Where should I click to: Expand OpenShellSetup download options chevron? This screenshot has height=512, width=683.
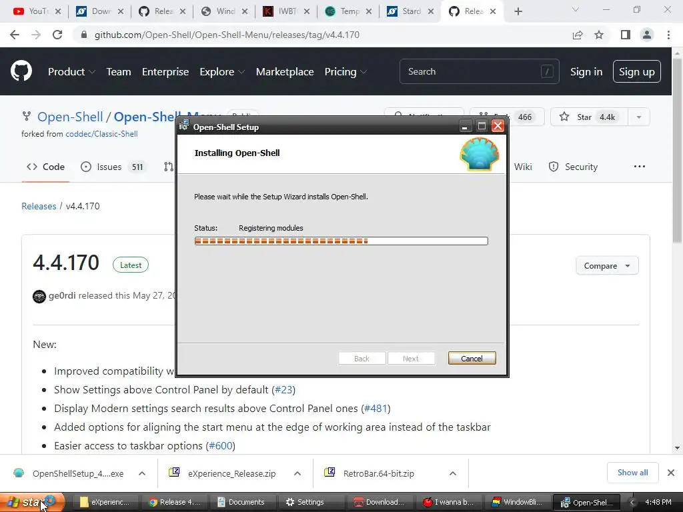[142, 473]
